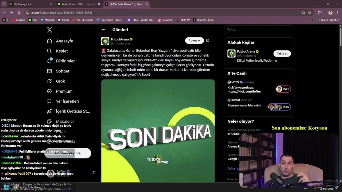
Task: Close the Anasayfa / X tab
Action: pyautogui.click(x=51, y=4)
